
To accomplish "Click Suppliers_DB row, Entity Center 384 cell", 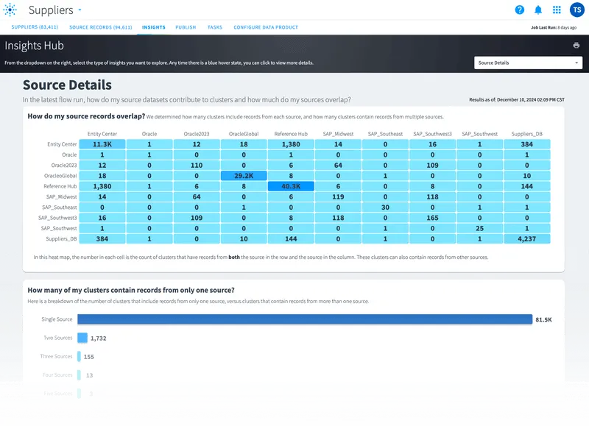I will [102, 238].
